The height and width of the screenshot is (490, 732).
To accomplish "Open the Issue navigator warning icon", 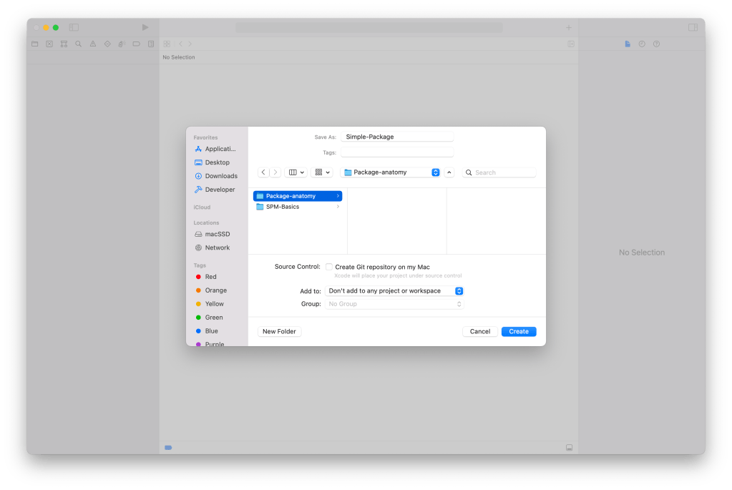I will click(92, 44).
